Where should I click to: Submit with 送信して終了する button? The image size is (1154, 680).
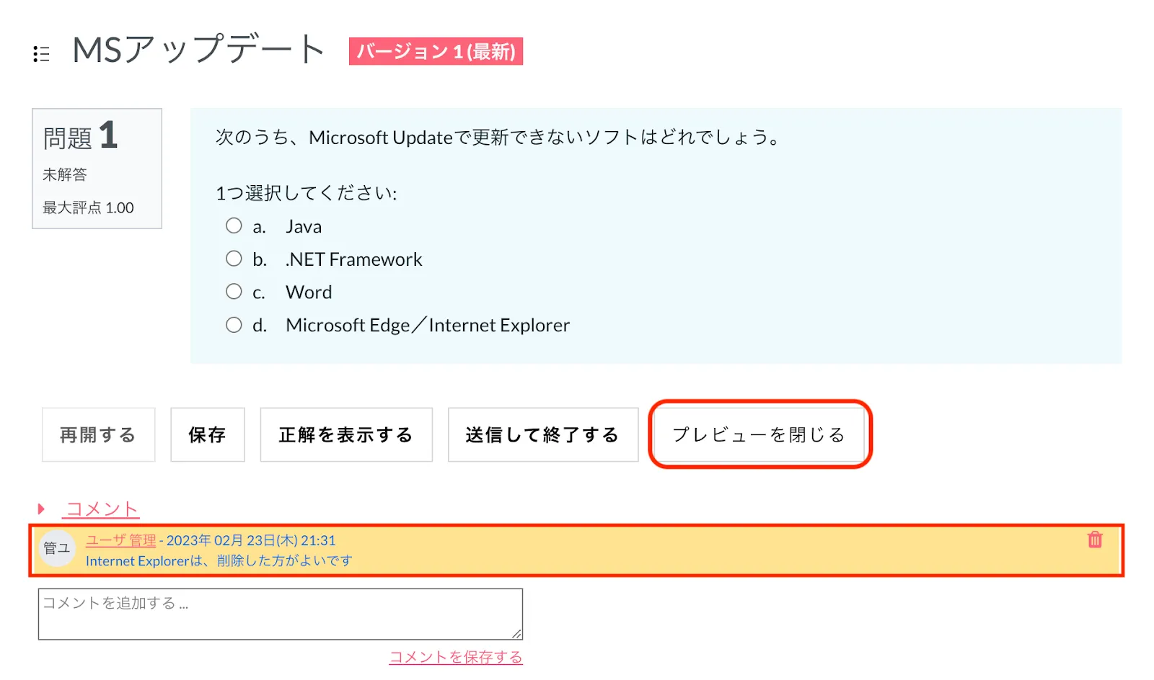pyautogui.click(x=542, y=435)
